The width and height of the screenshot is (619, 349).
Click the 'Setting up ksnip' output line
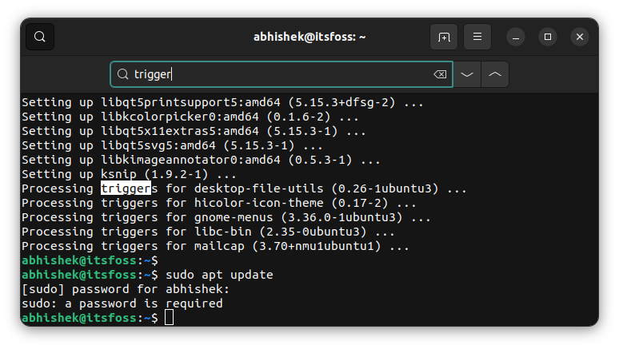click(129, 174)
